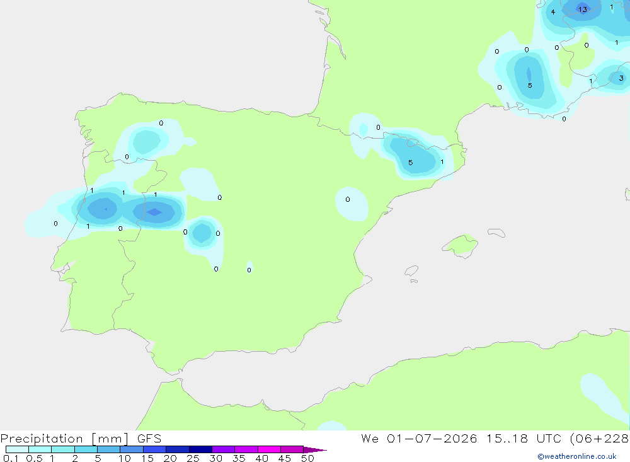Click the 10–15 mm legend swatch

132,449
